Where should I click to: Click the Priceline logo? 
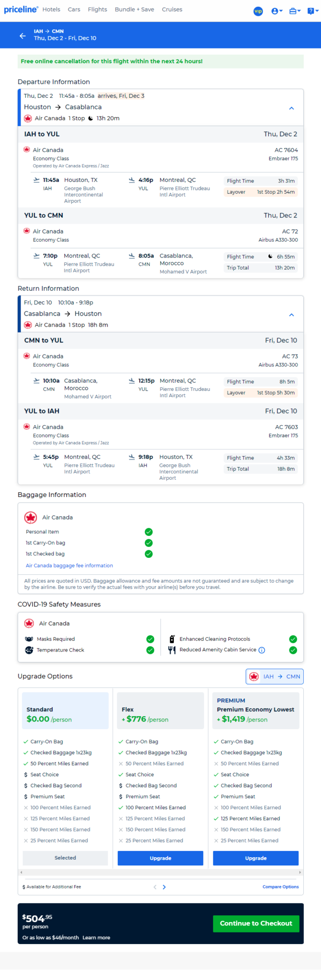point(21,10)
